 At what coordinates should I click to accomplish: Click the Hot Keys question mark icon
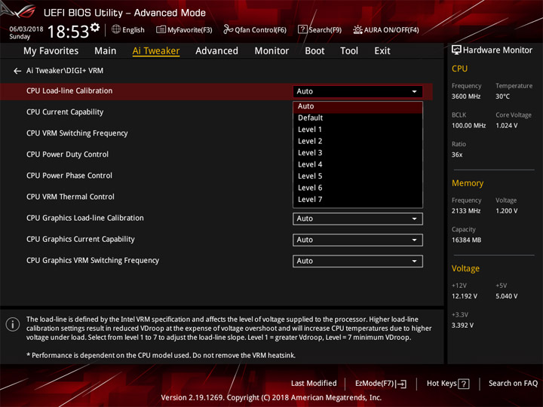tap(464, 384)
